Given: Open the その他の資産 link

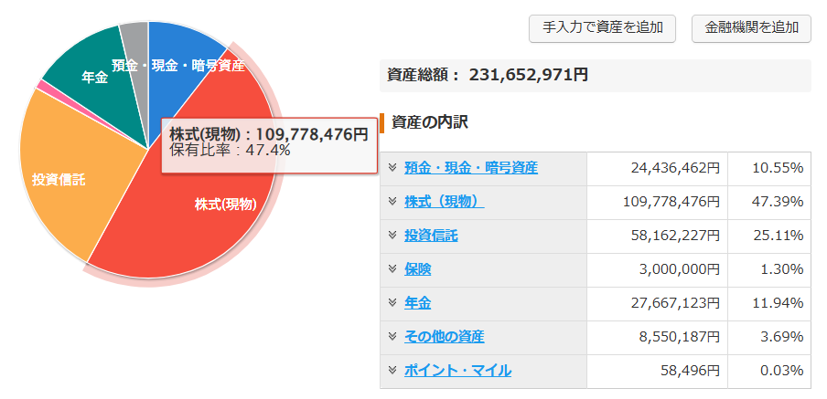Looking at the screenshot, I should pos(444,337).
